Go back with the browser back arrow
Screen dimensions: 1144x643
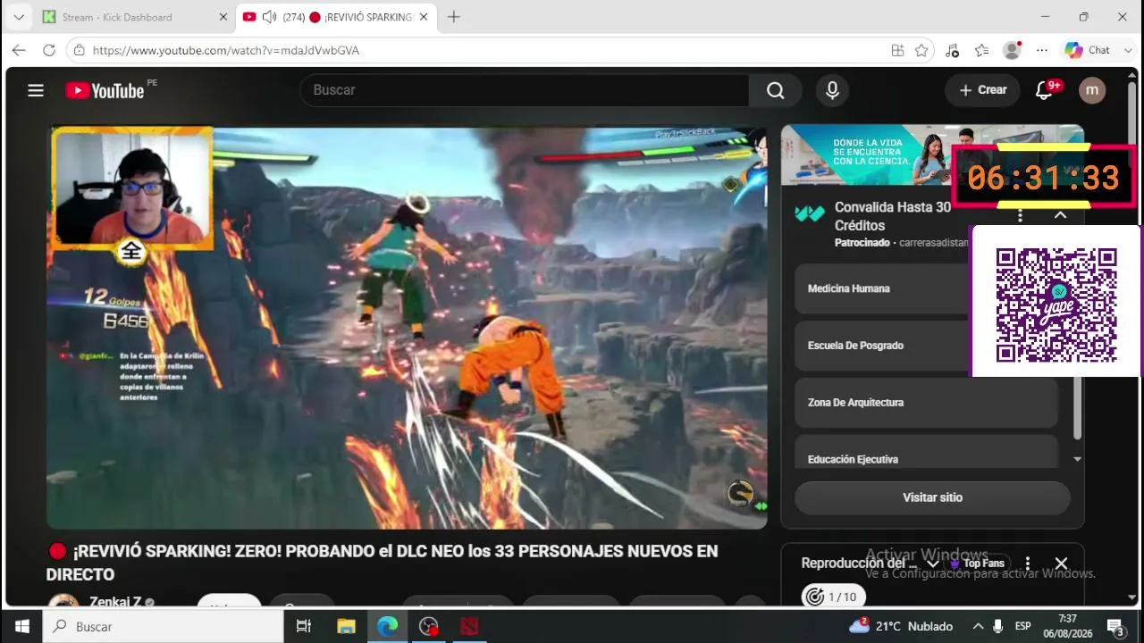19,51
